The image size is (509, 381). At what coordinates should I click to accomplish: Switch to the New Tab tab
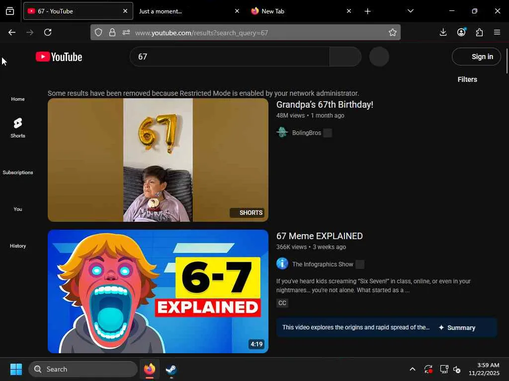click(301, 11)
